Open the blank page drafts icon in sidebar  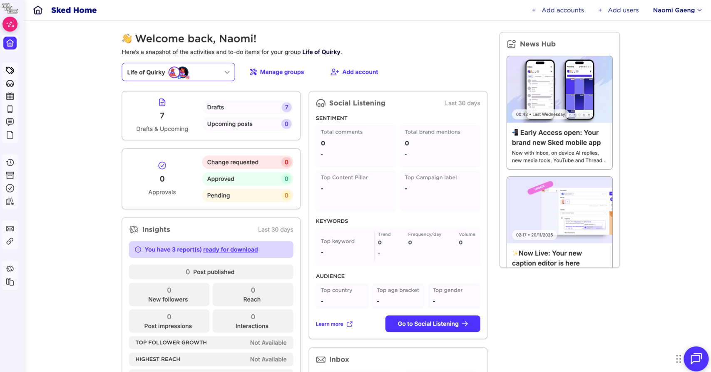click(10, 135)
